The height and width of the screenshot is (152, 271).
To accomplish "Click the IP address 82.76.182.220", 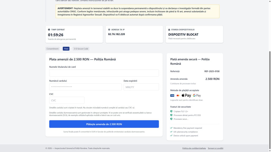I will click(116, 34).
